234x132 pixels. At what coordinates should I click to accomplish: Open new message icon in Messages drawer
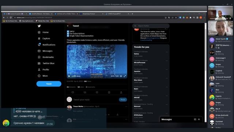coord(195,120)
